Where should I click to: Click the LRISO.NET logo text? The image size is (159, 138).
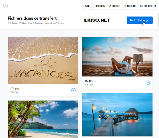coord(97,20)
